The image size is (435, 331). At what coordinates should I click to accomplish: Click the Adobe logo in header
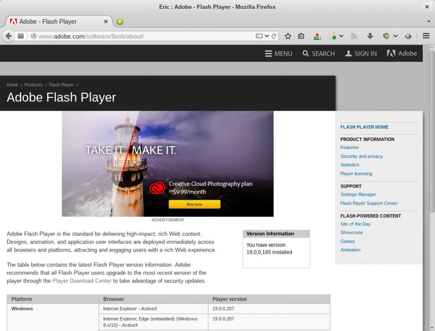click(402, 53)
